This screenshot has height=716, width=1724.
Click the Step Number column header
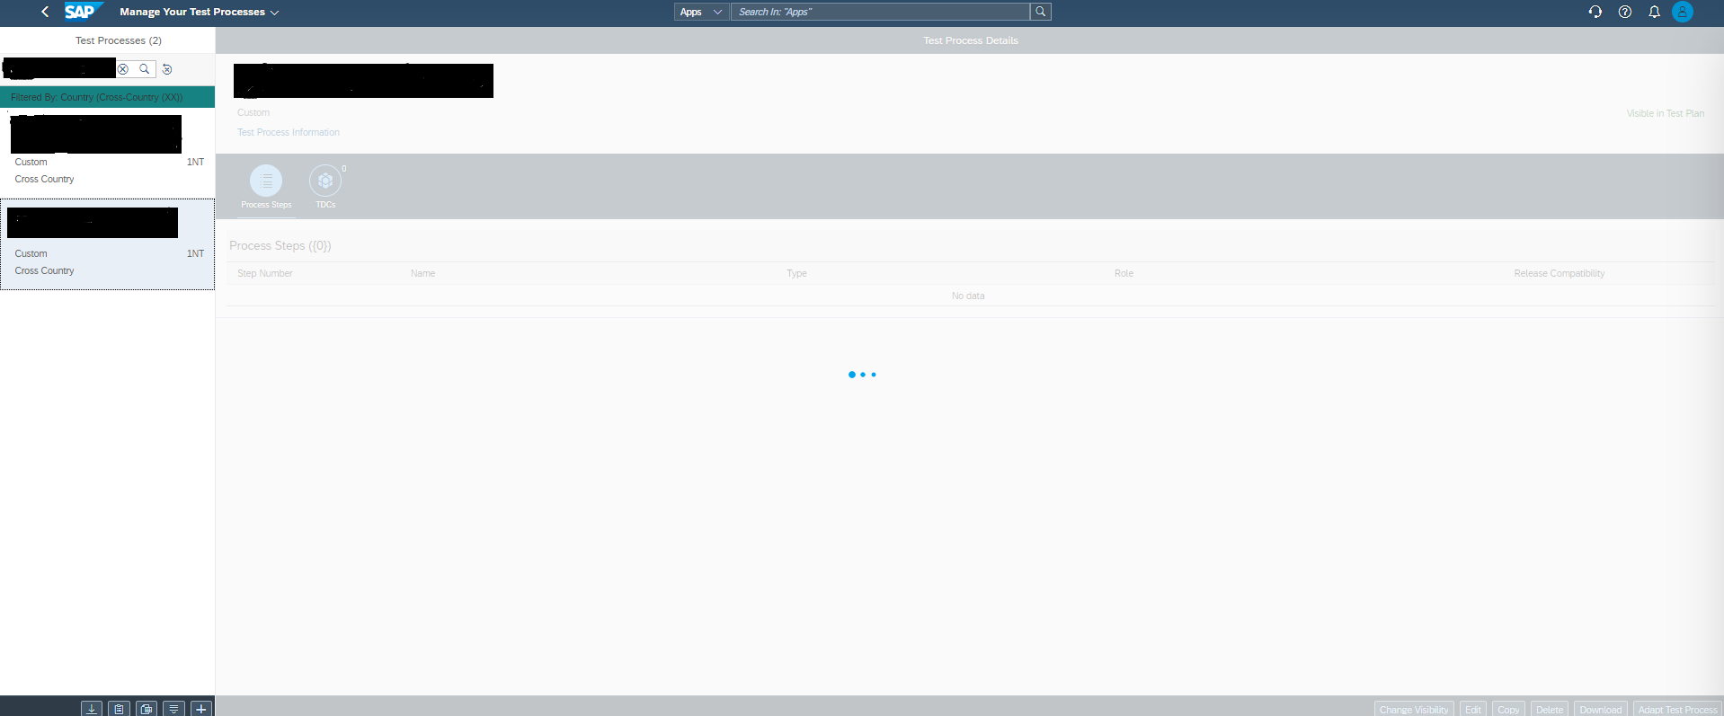coord(265,273)
